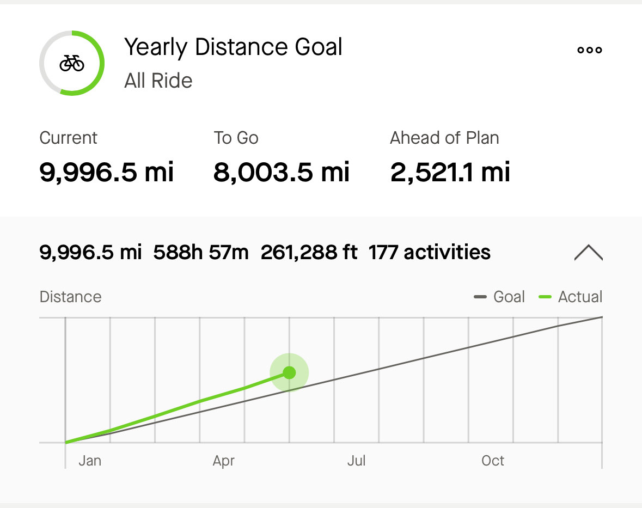Screen dimensions: 642x508
Task: Click the green current-progress data point
Action: pyautogui.click(x=289, y=373)
